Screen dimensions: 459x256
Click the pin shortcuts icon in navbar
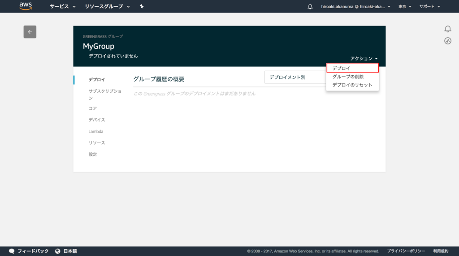(142, 6)
